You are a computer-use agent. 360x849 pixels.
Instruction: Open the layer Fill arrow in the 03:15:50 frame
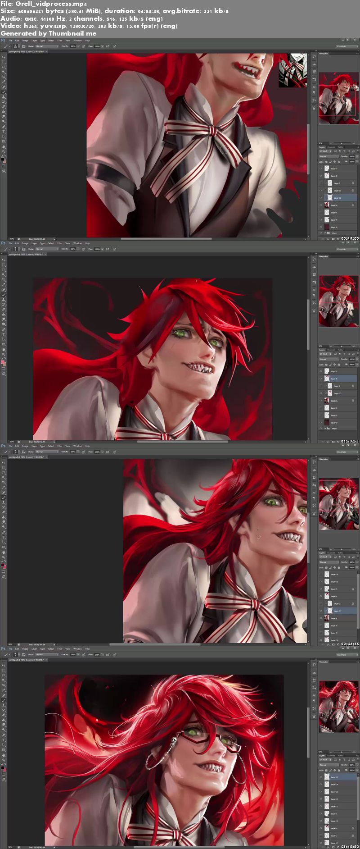click(357, 770)
